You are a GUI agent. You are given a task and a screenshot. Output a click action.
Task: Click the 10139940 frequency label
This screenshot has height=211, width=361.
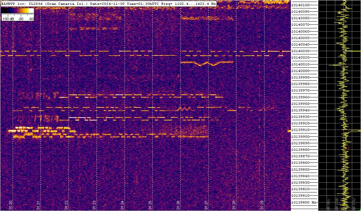click(300, 110)
